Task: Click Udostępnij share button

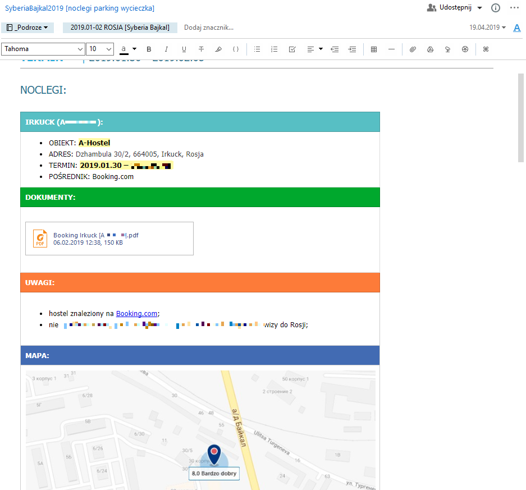Action: [x=455, y=8]
